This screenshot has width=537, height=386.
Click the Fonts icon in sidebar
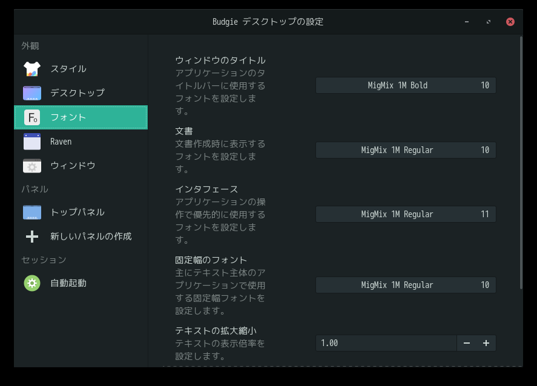[32, 117]
